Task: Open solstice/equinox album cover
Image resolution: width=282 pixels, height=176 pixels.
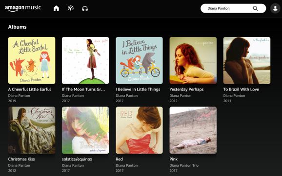Action: point(85,130)
